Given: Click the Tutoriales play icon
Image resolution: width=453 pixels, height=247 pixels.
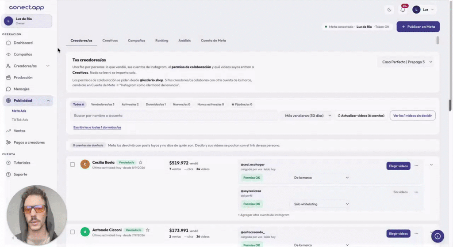Looking at the screenshot, I should pos(8,163).
